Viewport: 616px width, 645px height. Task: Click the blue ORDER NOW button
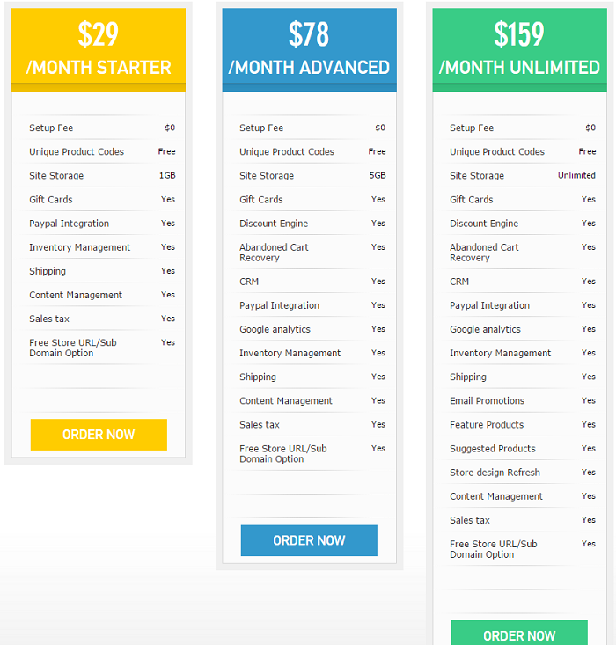coord(309,540)
